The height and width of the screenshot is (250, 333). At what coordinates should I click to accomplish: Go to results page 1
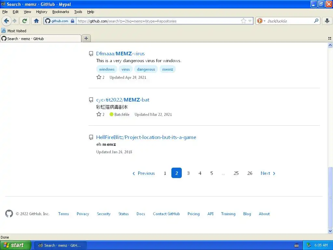point(165,173)
